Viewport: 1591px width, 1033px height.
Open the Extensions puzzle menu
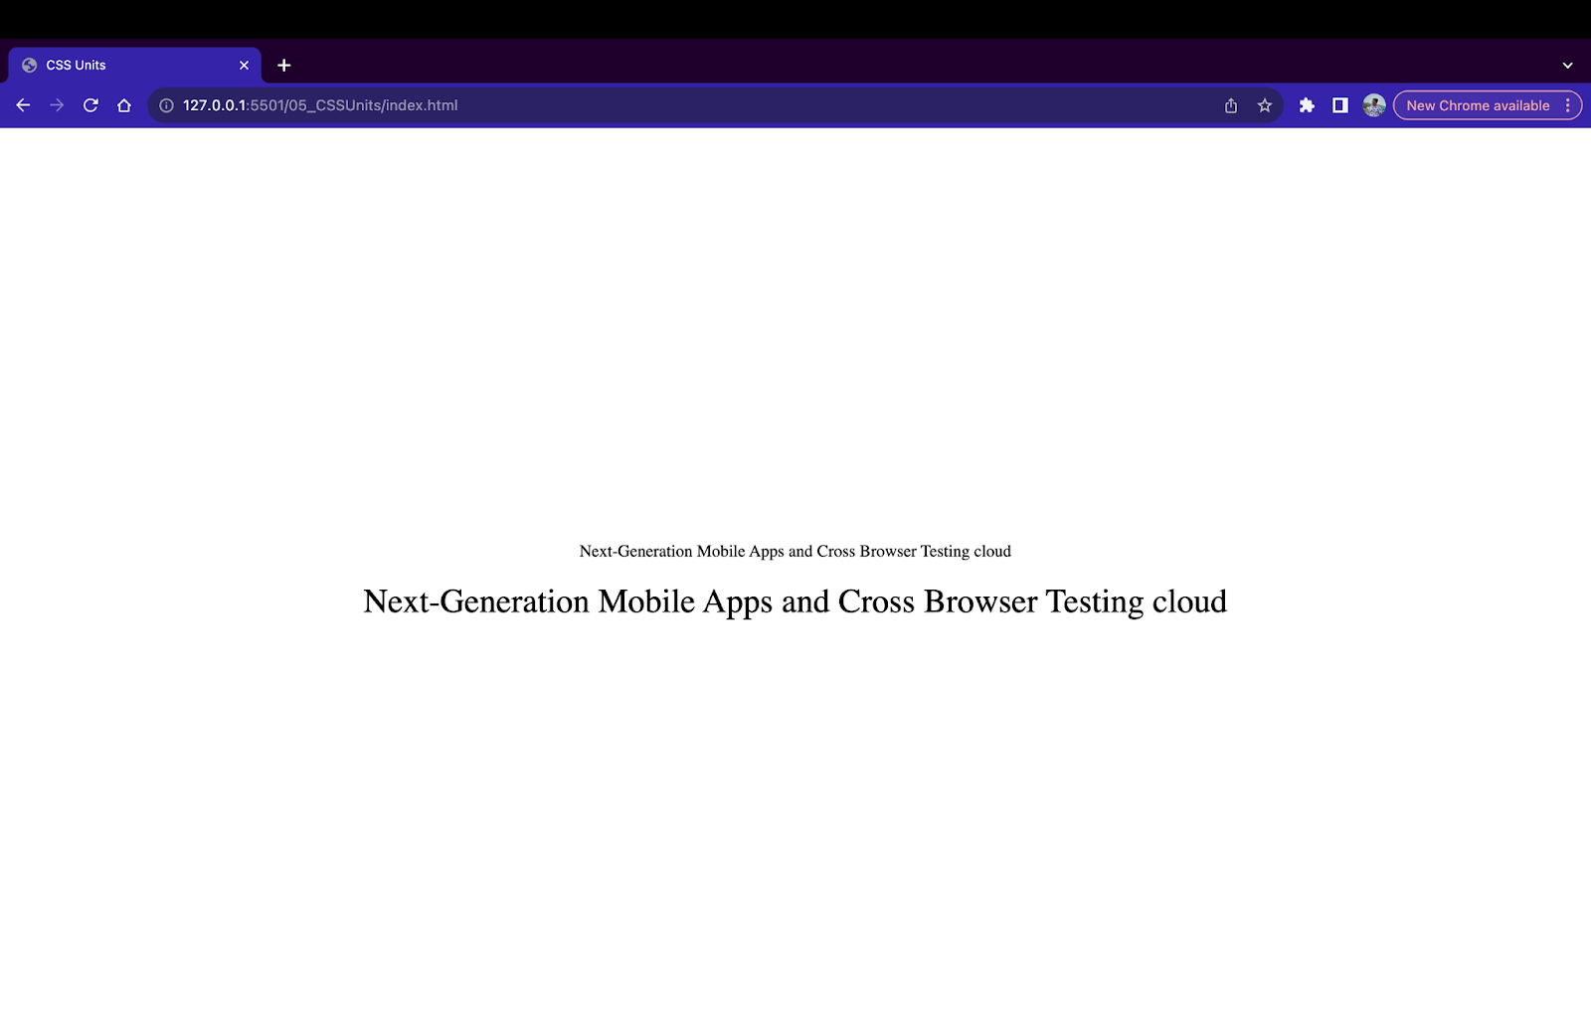pyautogui.click(x=1307, y=105)
